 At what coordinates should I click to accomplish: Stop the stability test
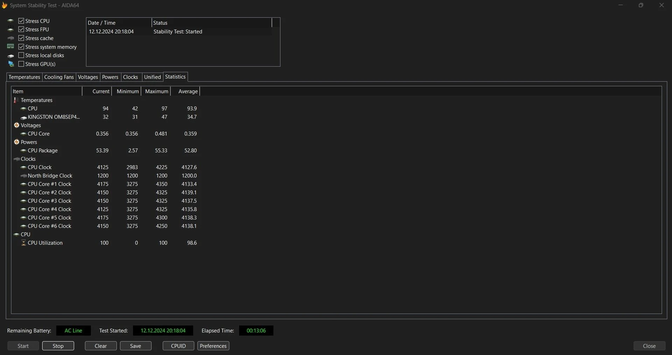[x=58, y=346]
